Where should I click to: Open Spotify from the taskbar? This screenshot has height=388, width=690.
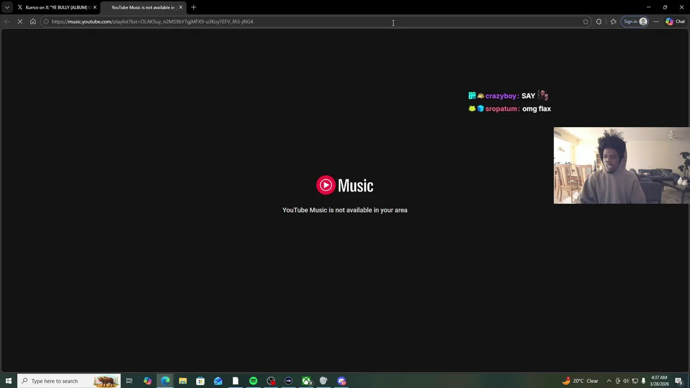253,381
